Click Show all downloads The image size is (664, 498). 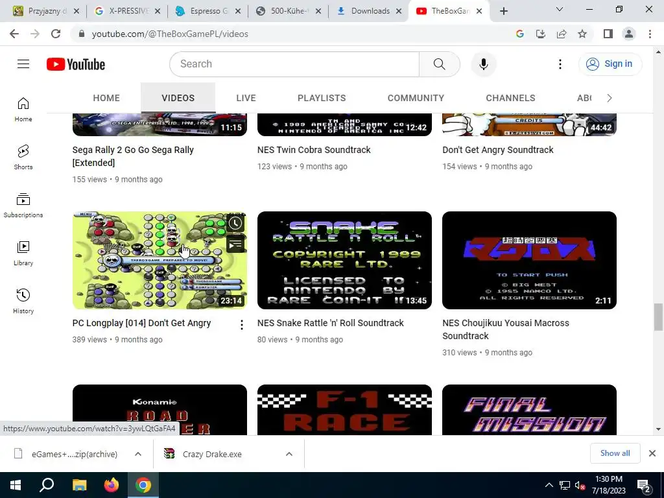(615, 453)
